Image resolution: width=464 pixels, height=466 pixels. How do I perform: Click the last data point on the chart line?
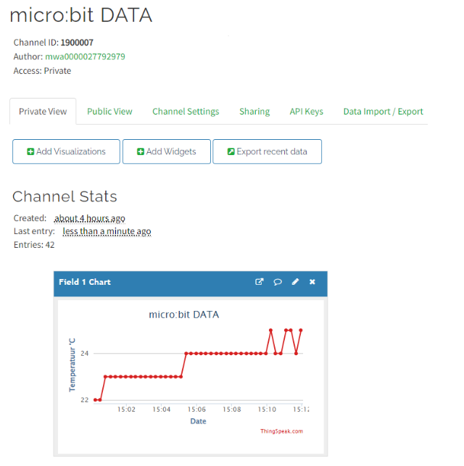[301, 330]
